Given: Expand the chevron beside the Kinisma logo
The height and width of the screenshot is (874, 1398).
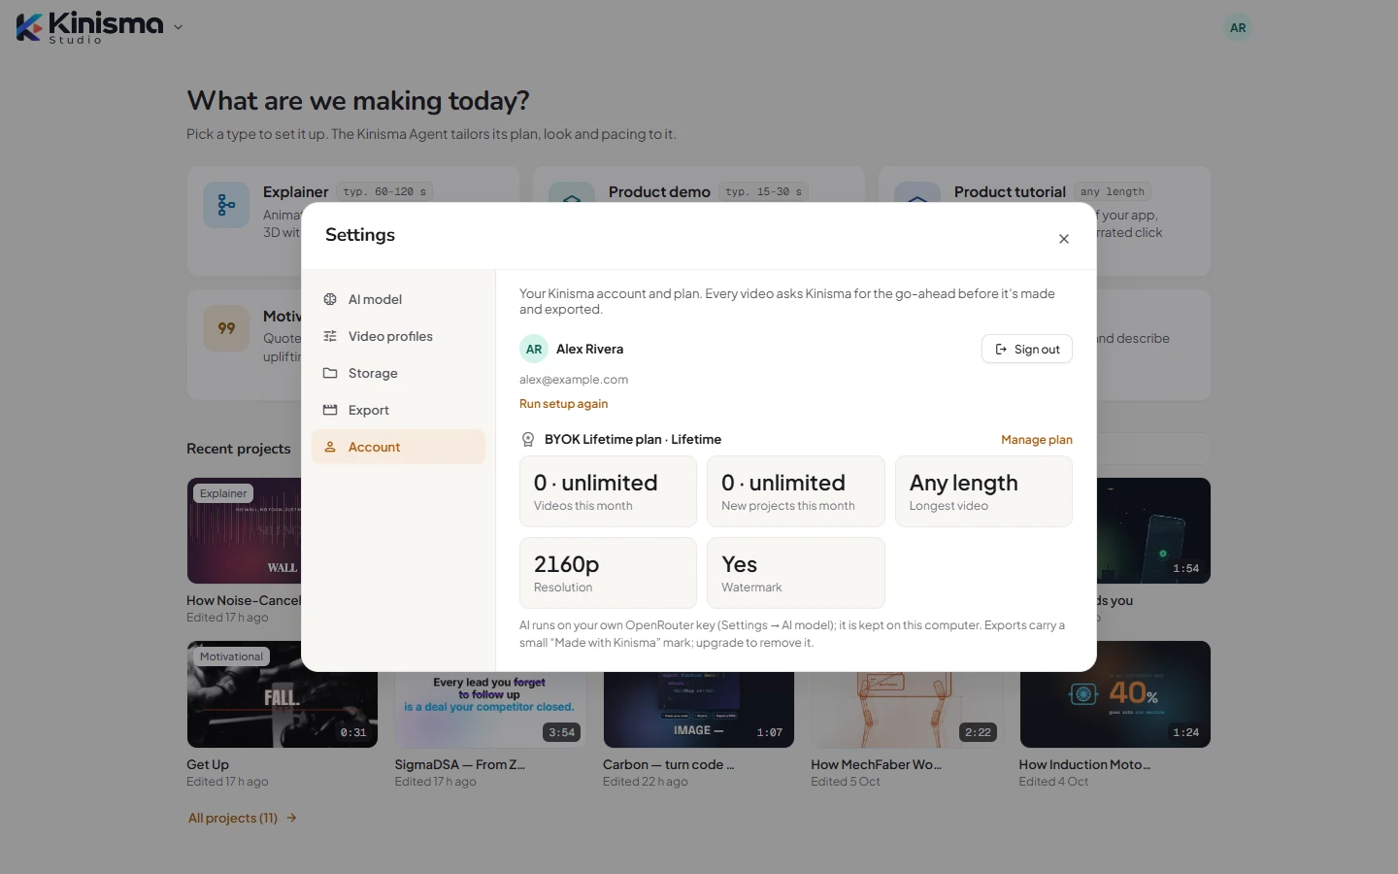Looking at the screenshot, I should click(178, 27).
